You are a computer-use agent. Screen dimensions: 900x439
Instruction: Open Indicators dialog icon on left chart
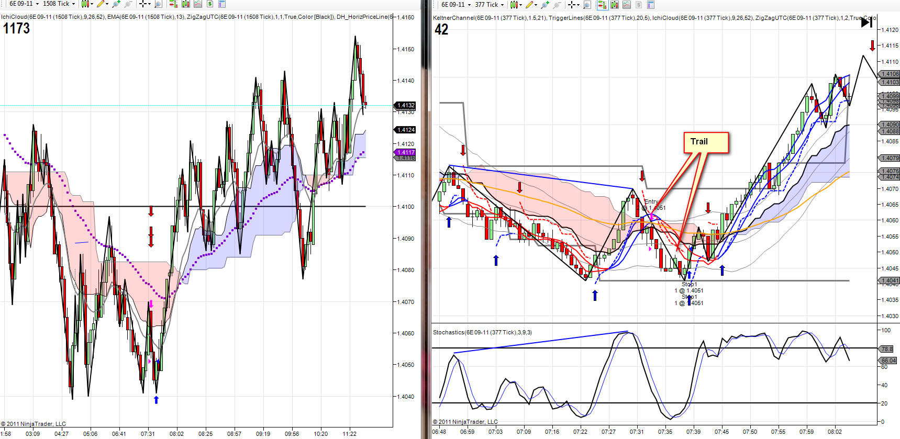(x=197, y=4)
